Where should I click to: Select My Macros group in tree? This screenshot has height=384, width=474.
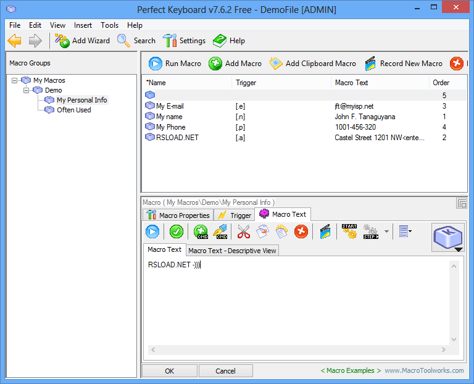pos(49,80)
